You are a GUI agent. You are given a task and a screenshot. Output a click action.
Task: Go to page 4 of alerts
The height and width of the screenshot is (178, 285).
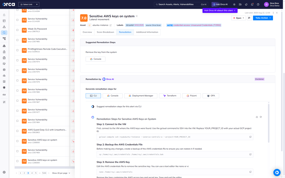(x=32, y=173)
